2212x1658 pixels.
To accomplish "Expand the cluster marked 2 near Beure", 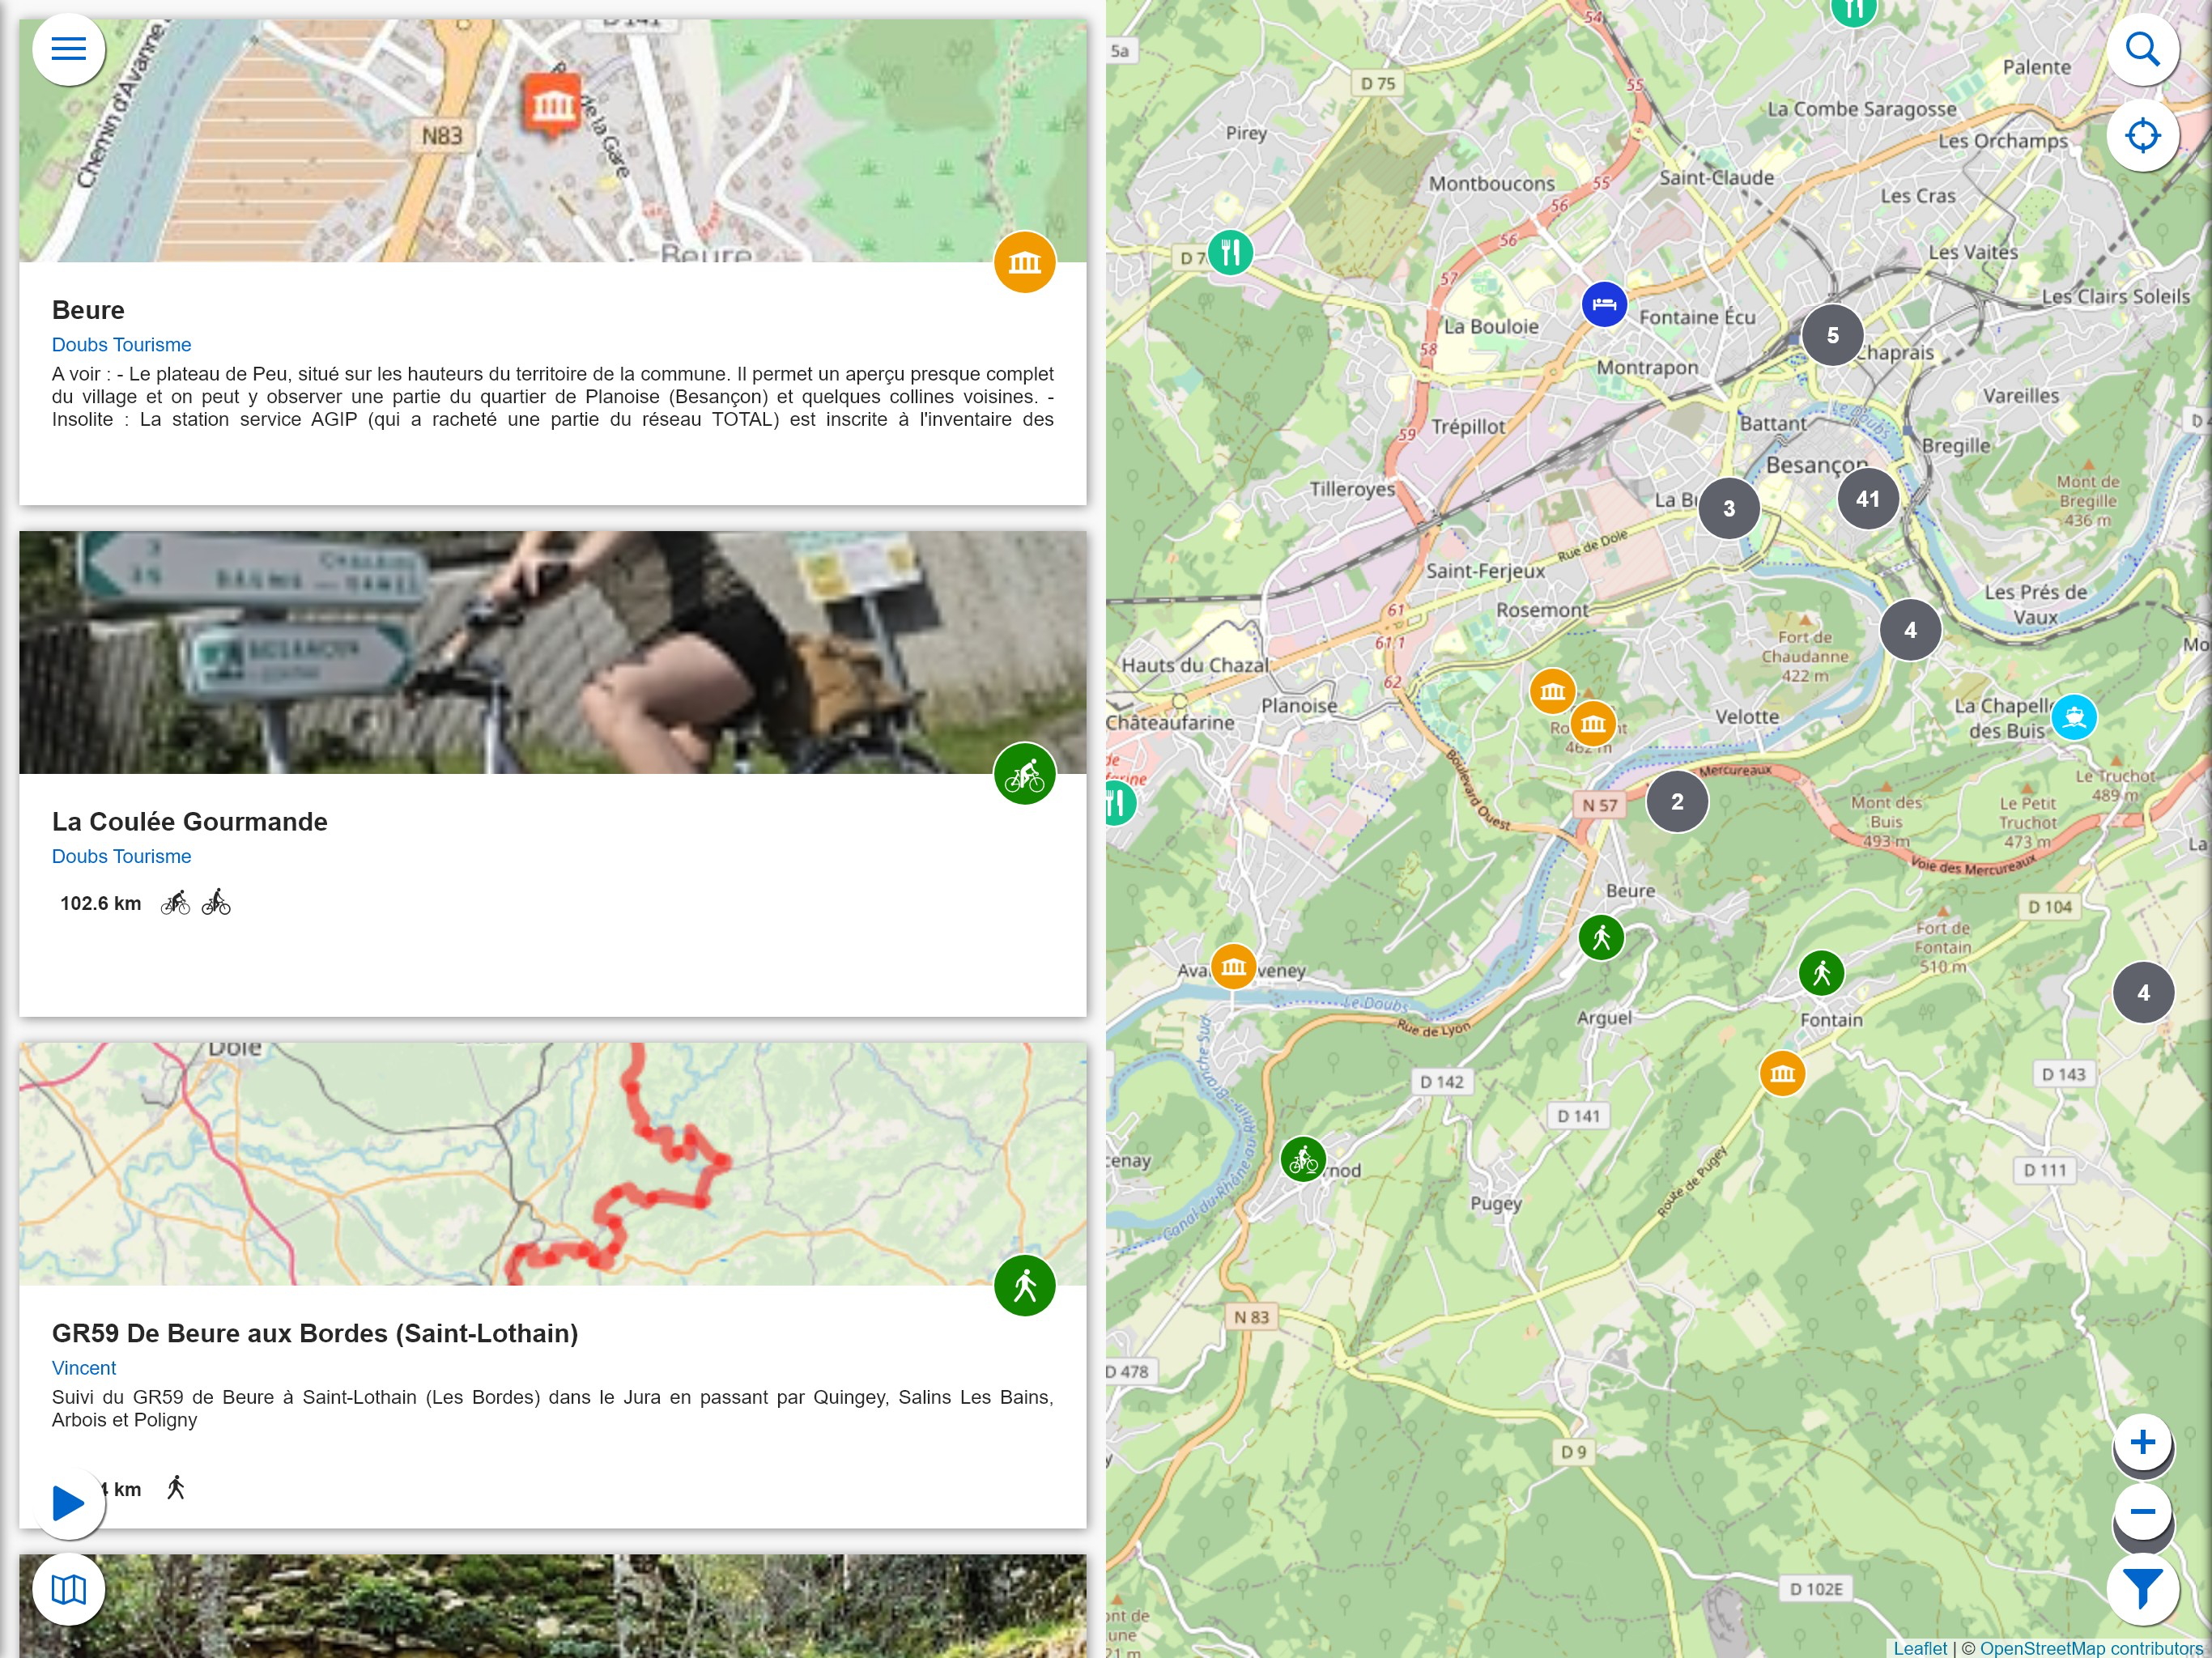I will 1677,801.
